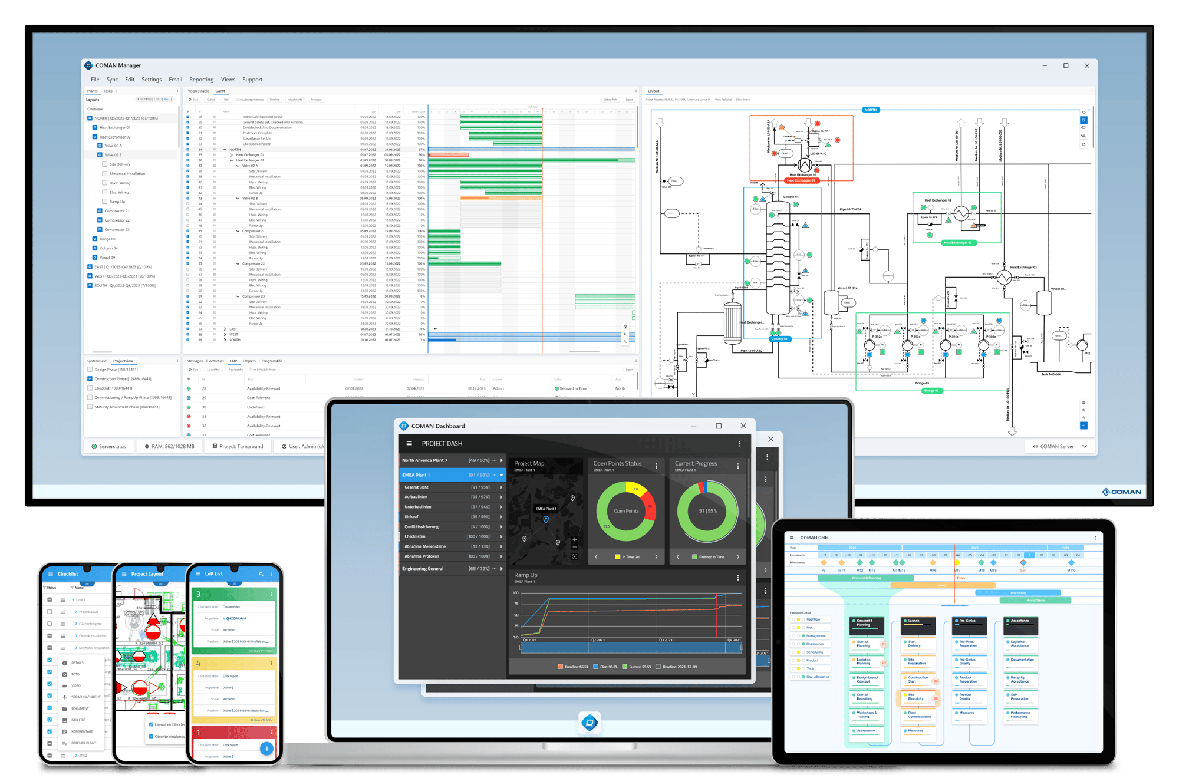Toggle Mecanical Installation checkbox in Plants tree

coord(105,173)
